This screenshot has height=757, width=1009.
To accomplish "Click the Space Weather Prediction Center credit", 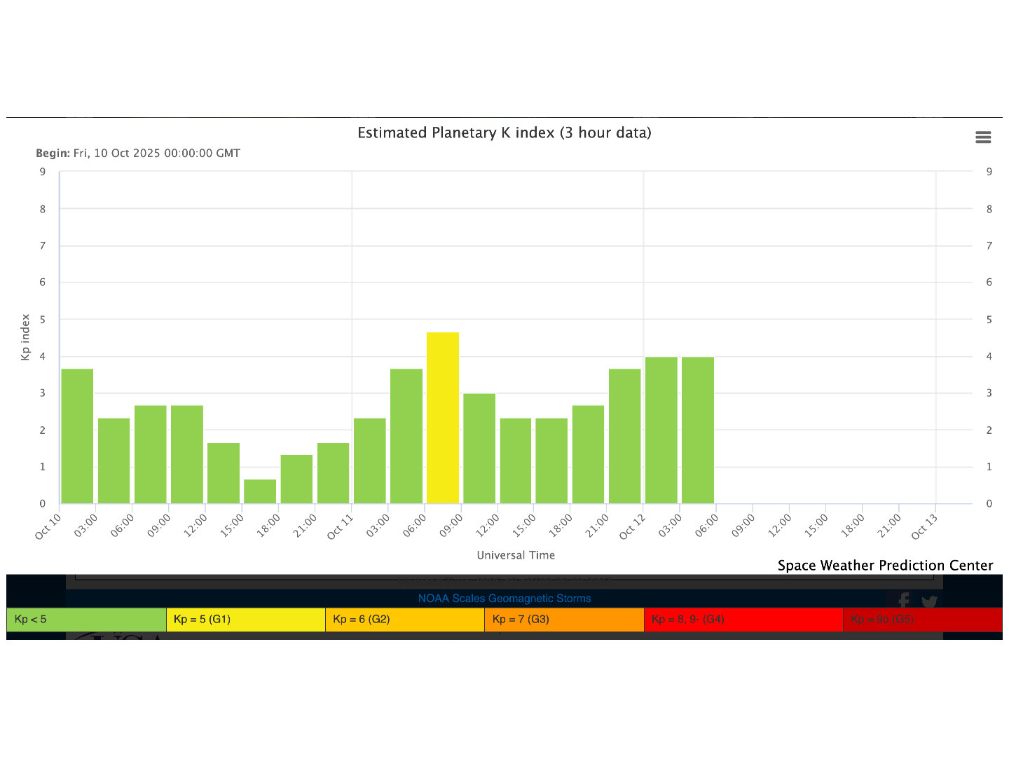I will click(x=885, y=566).
